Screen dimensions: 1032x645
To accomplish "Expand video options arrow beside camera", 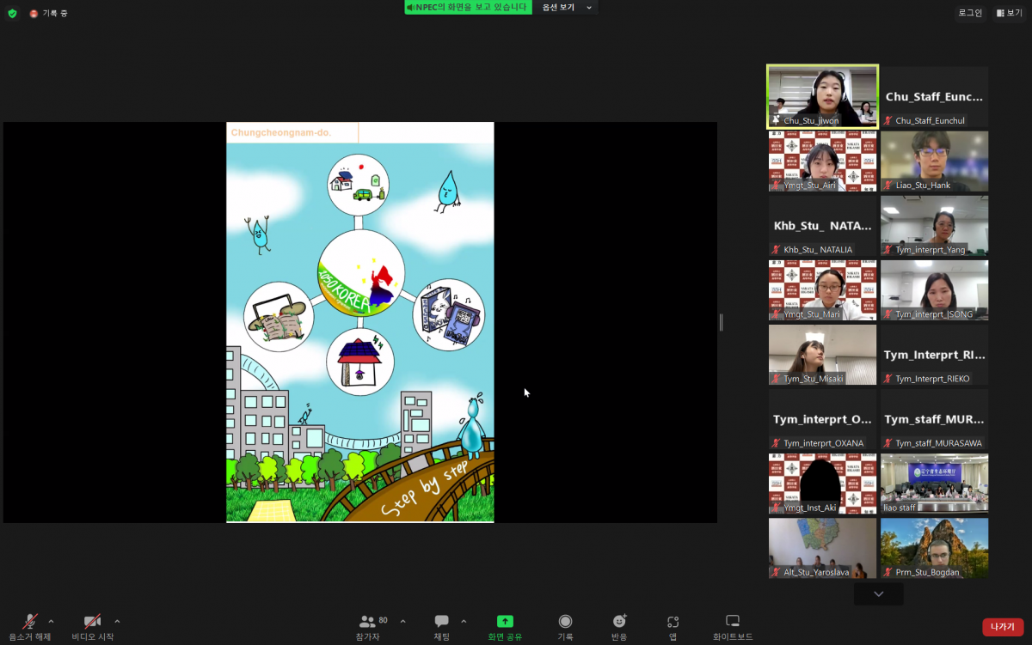I will point(117,621).
